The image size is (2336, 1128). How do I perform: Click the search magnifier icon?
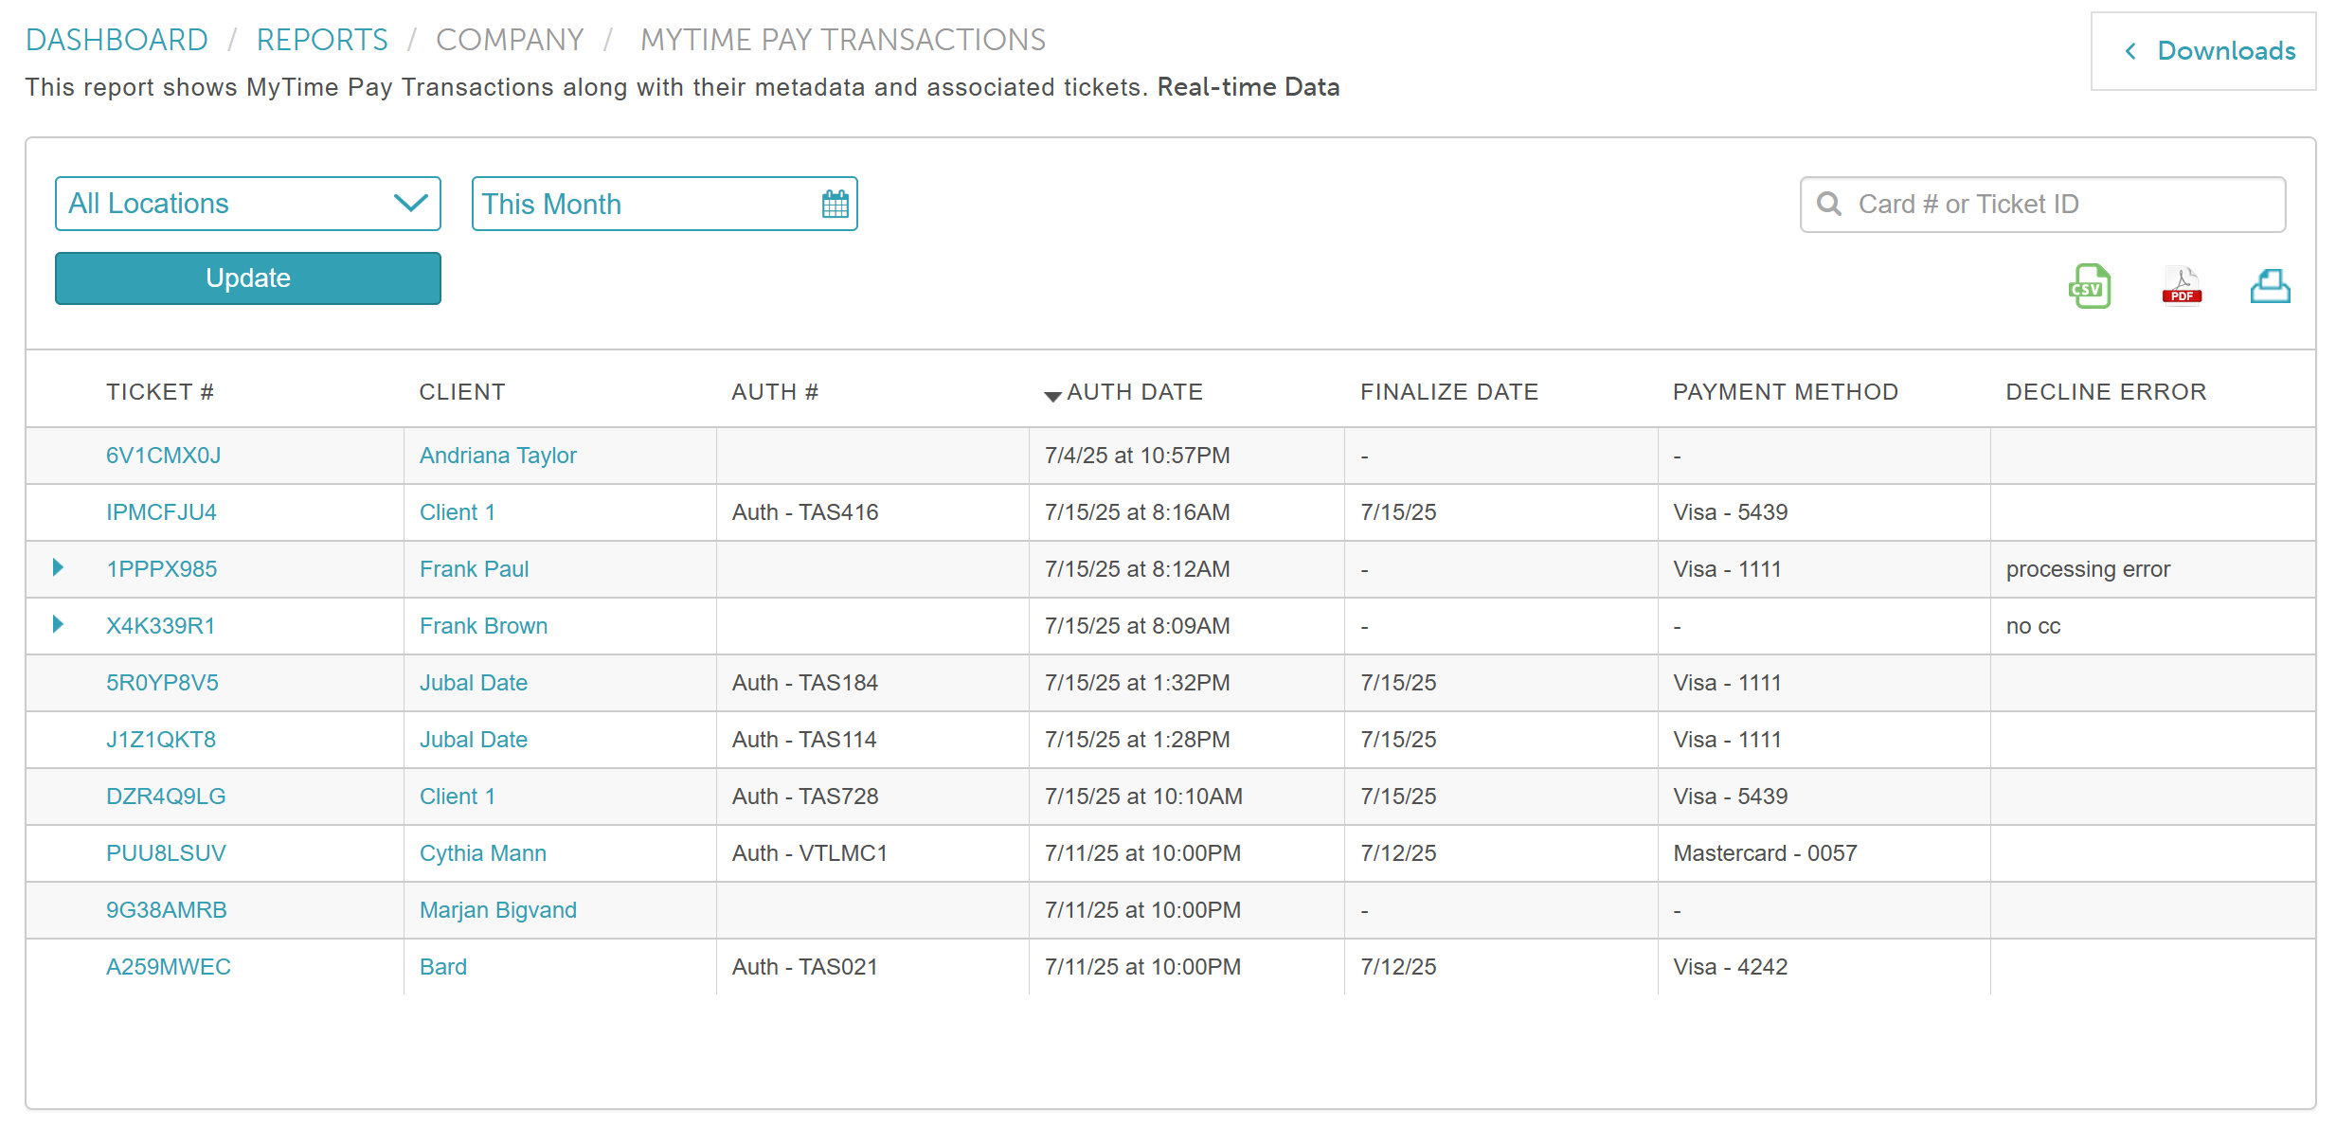pyautogui.click(x=1829, y=205)
